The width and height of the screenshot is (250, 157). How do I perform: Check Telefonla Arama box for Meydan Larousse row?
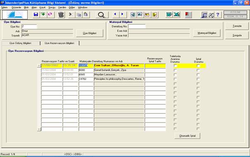point(175,75)
